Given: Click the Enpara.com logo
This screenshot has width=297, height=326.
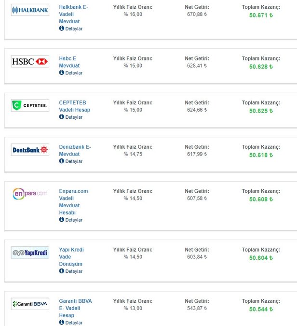Looking at the screenshot, I should (x=30, y=194).
